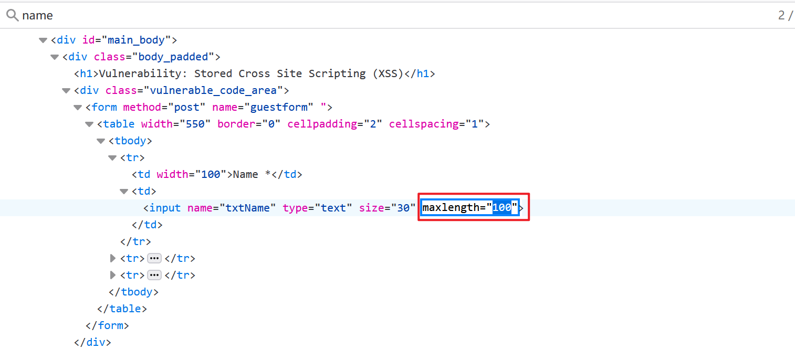This screenshot has height=349, width=795.
Task: Collapse the table width="550" node
Action: tap(89, 124)
